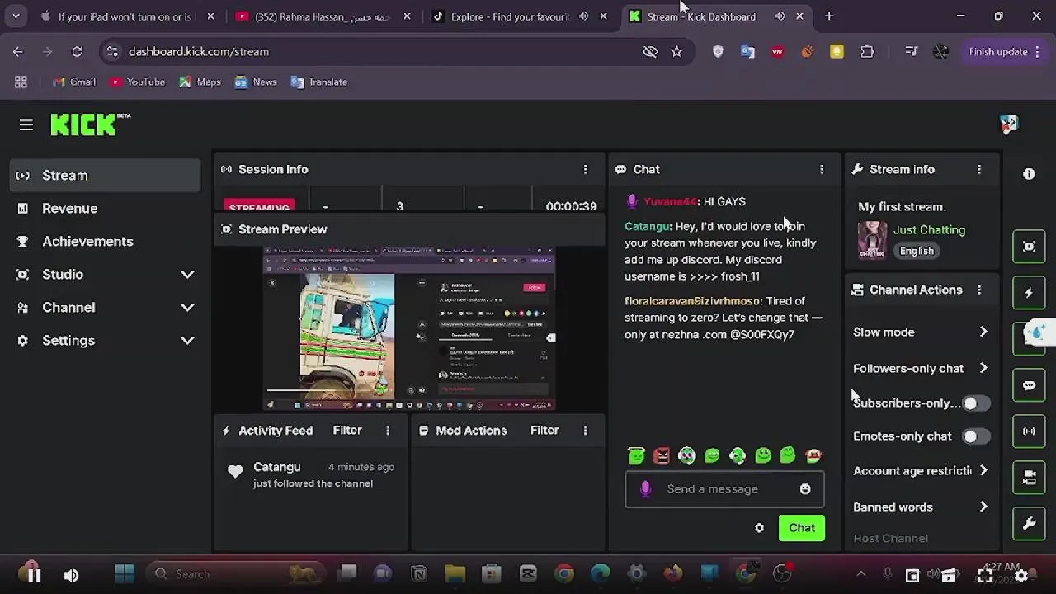Open the emoji picker in message box
Image resolution: width=1056 pixels, height=594 pixels.
[805, 489]
